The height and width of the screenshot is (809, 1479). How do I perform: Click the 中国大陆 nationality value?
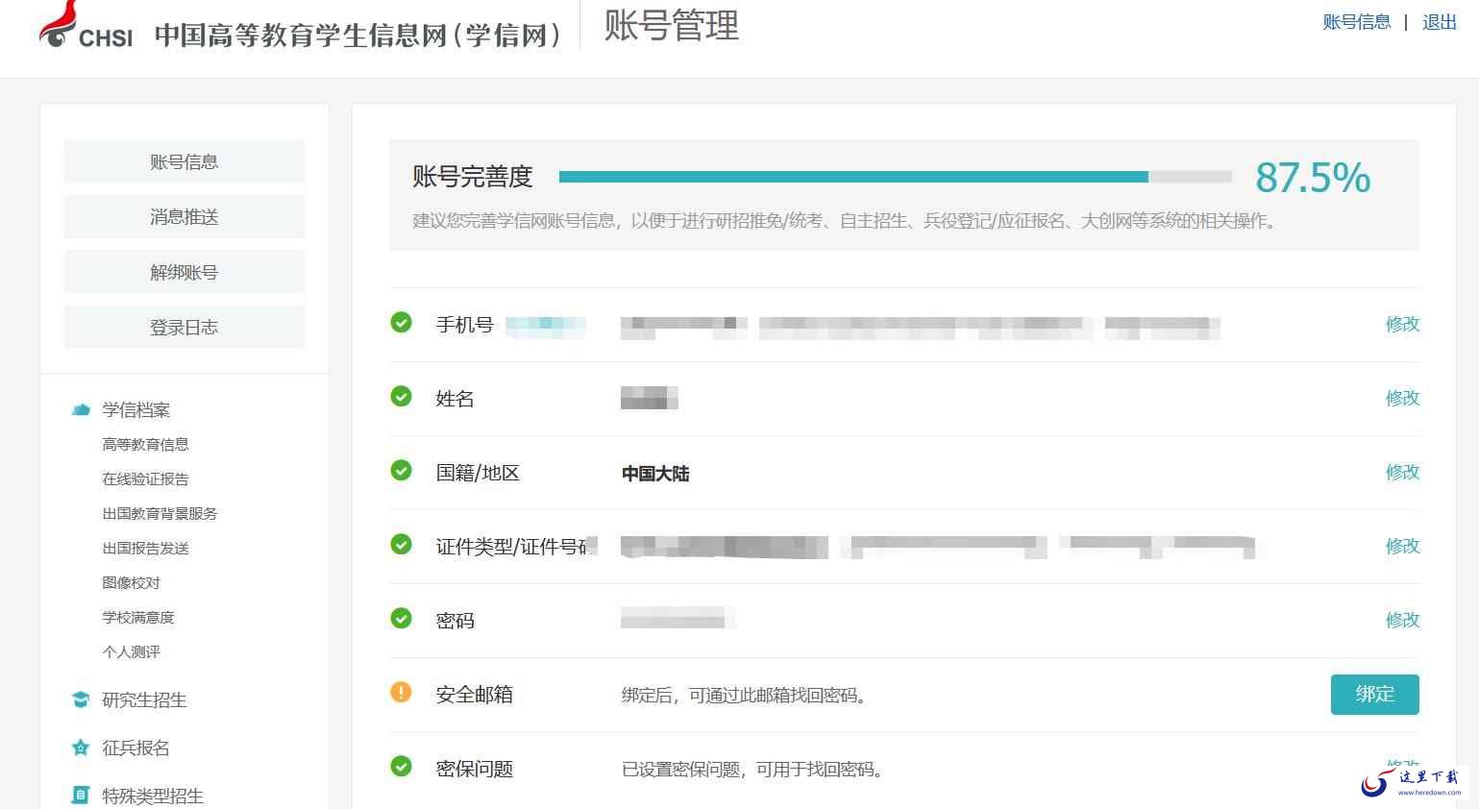(655, 474)
